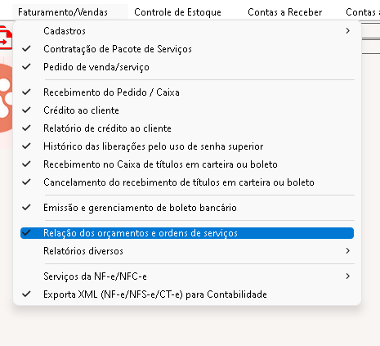Click the red export document toolbar icon

(x=6, y=38)
